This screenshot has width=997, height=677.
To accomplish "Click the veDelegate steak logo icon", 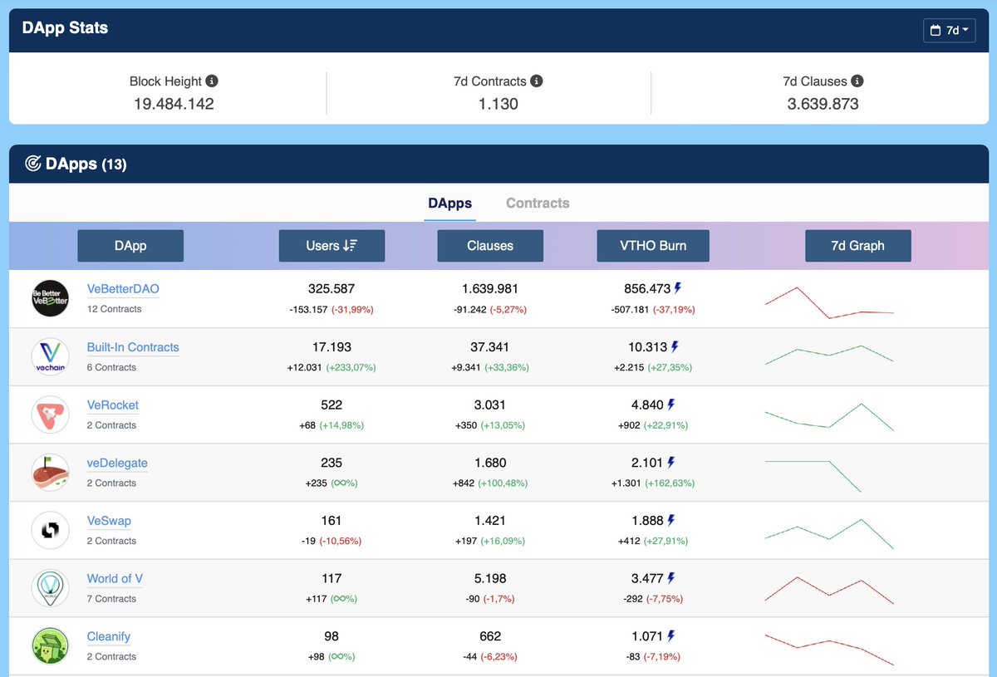I will pyautogui.click(x=50, y=472).
